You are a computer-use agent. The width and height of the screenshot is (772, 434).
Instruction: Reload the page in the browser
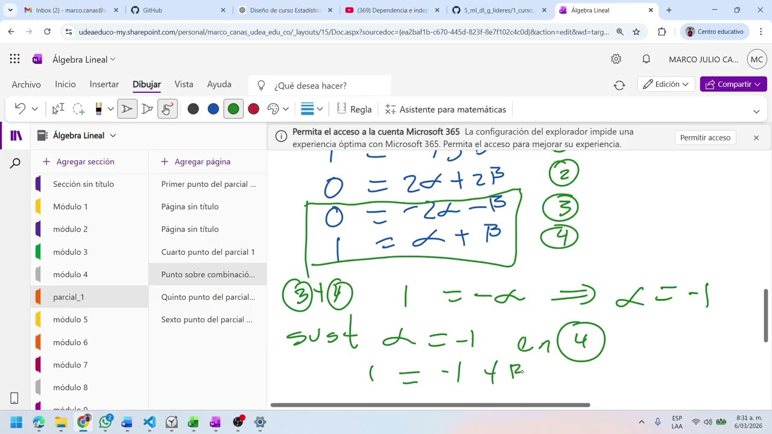[x=47, y=32]
